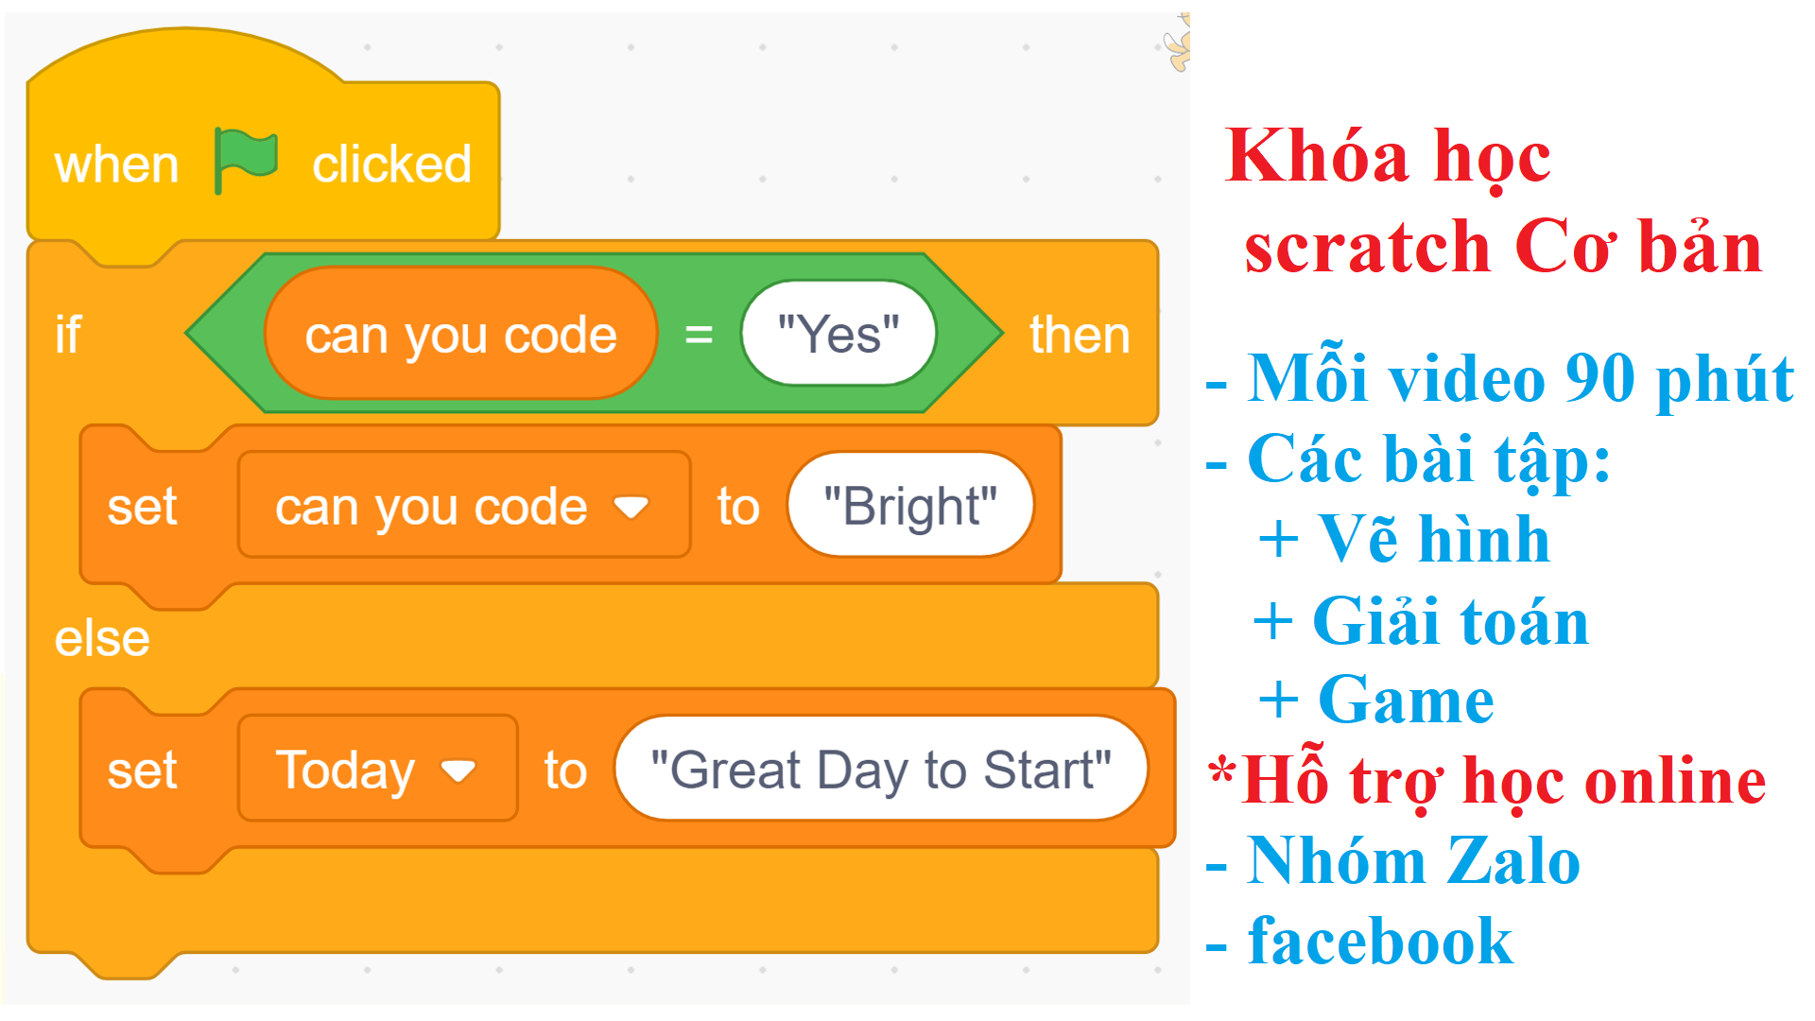The image size is (1815, 1021).
Task: Expand the dropdown arrow beside 'Today'
Action: click(460, 769)
